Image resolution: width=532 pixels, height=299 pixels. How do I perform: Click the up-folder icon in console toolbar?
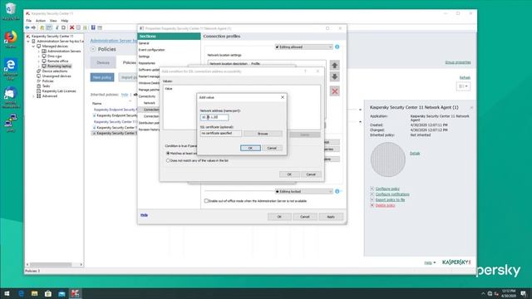pyautogui.click(x=42, y=27)
